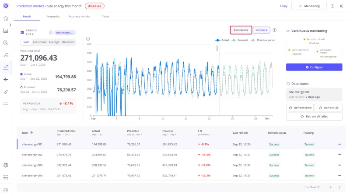Select the Average aggregation option
This screenshot has height=196, width=350.
point(54,42)
